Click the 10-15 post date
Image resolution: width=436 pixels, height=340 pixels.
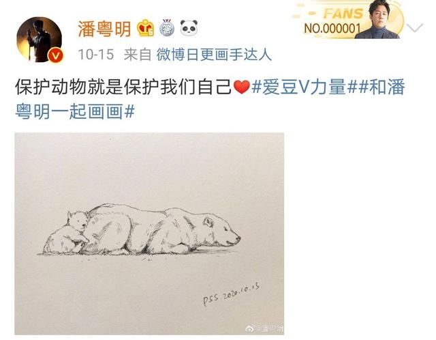[96, 55]
